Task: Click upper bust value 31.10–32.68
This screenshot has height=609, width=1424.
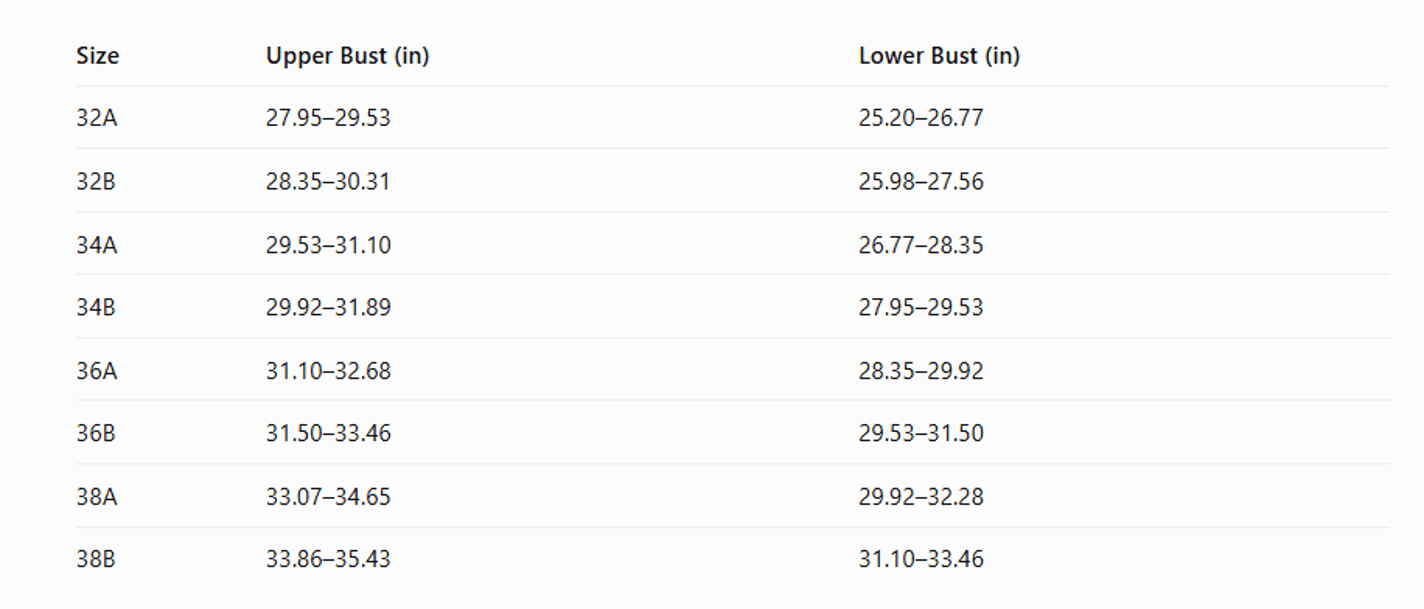Action: coord(328,371)
